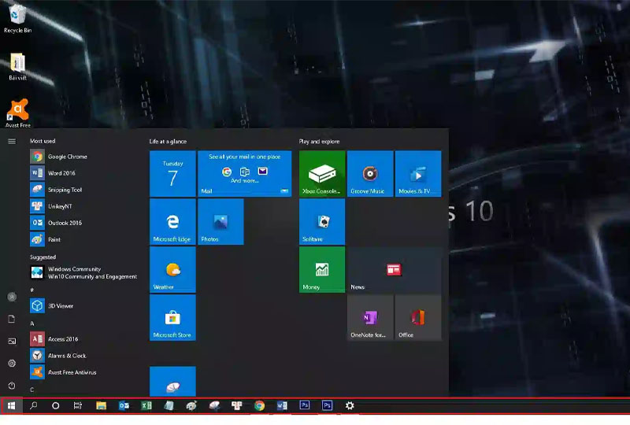The image size is (630, 425).
Task: Open Documents icon in Start sidebar
Action: coord(12,319)
